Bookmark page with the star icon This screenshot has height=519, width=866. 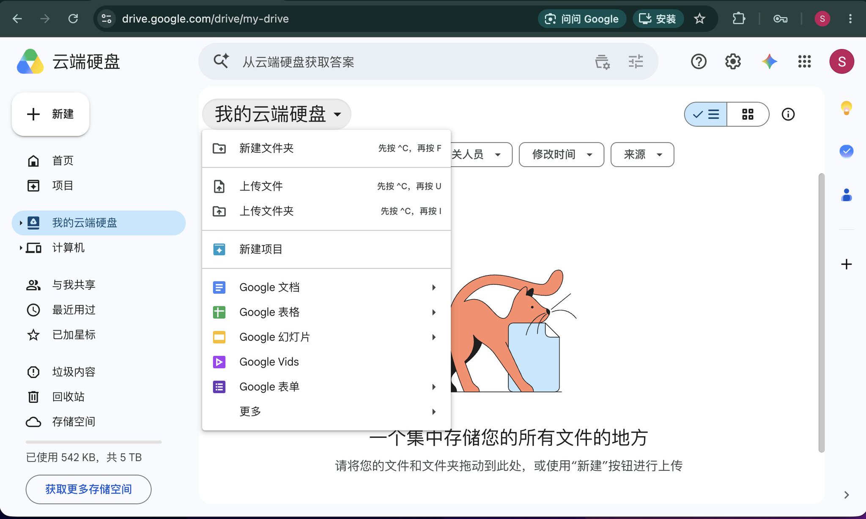pyautogui.click(x=699, y=19)
